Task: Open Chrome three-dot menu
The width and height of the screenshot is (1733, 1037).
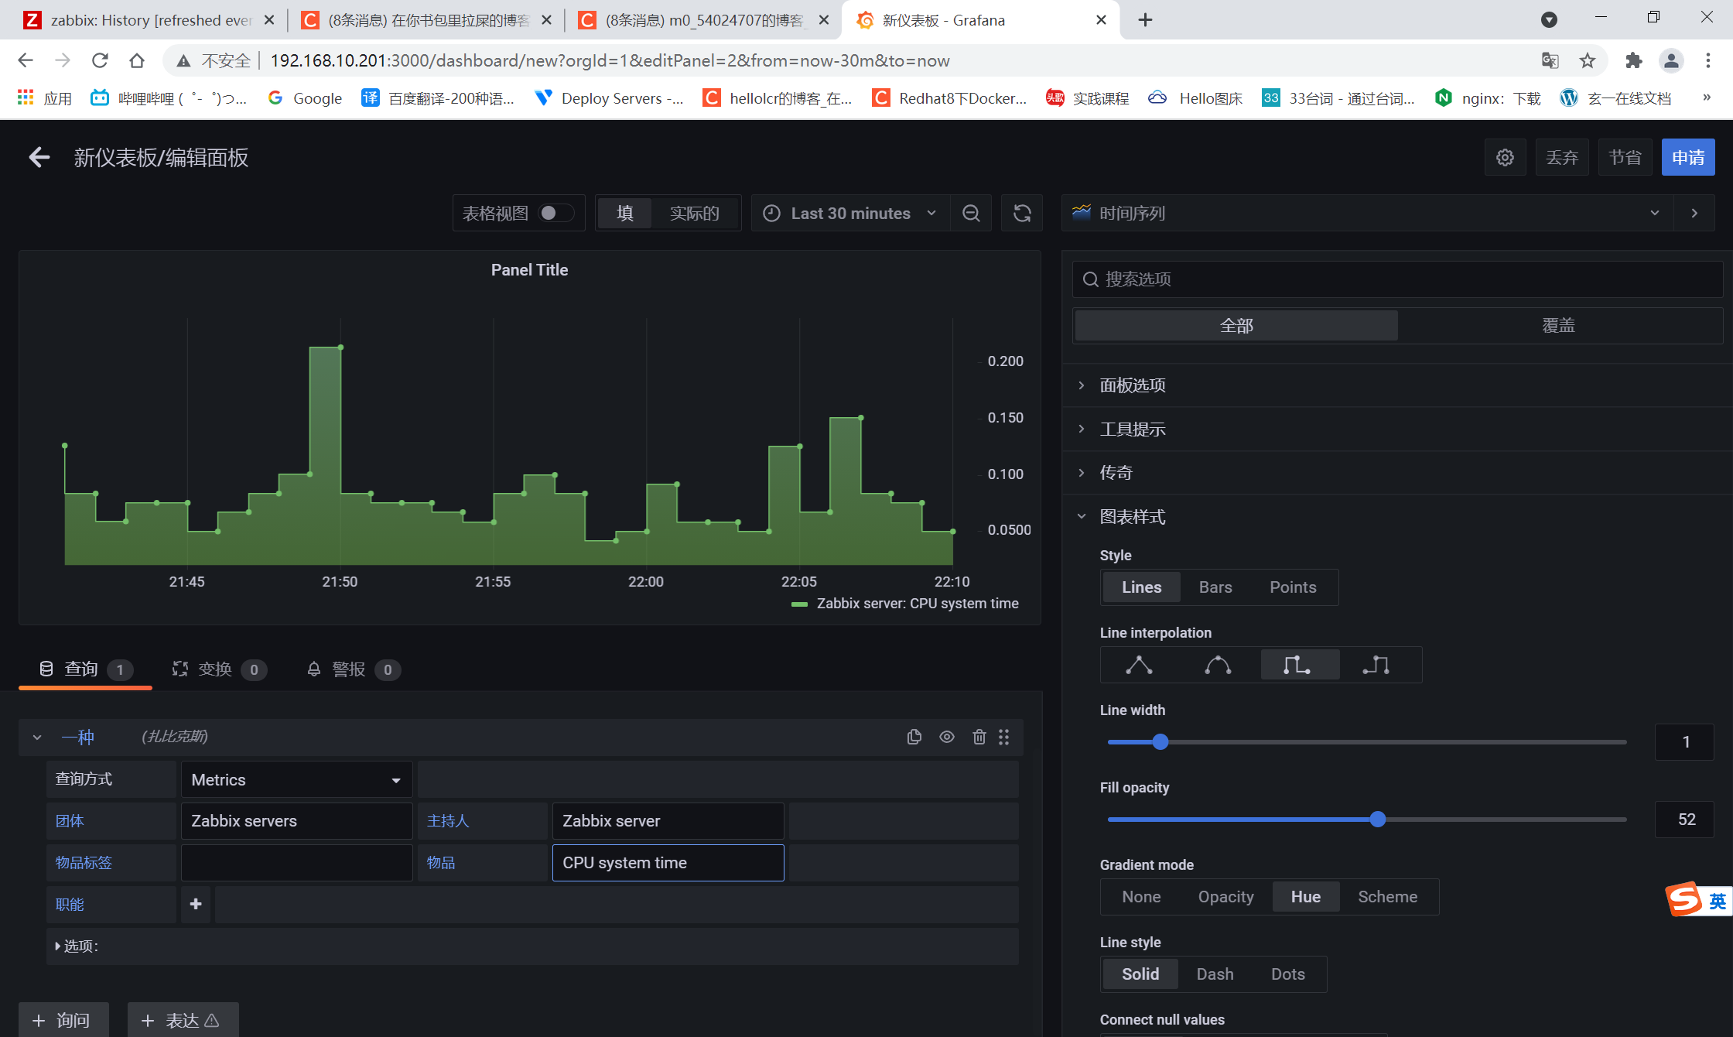Action: coord(1707,60)
